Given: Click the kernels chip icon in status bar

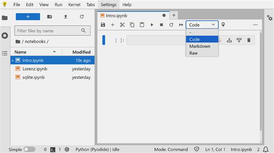Looking at the screenshot, I should (67, 149).
